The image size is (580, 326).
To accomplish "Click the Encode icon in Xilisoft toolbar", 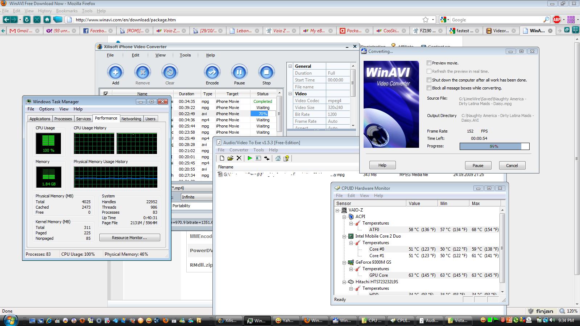I will click(212, 72).
